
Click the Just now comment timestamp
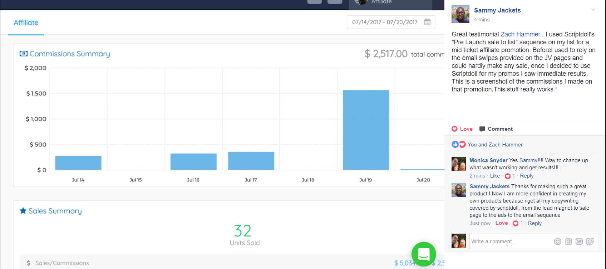480,223
